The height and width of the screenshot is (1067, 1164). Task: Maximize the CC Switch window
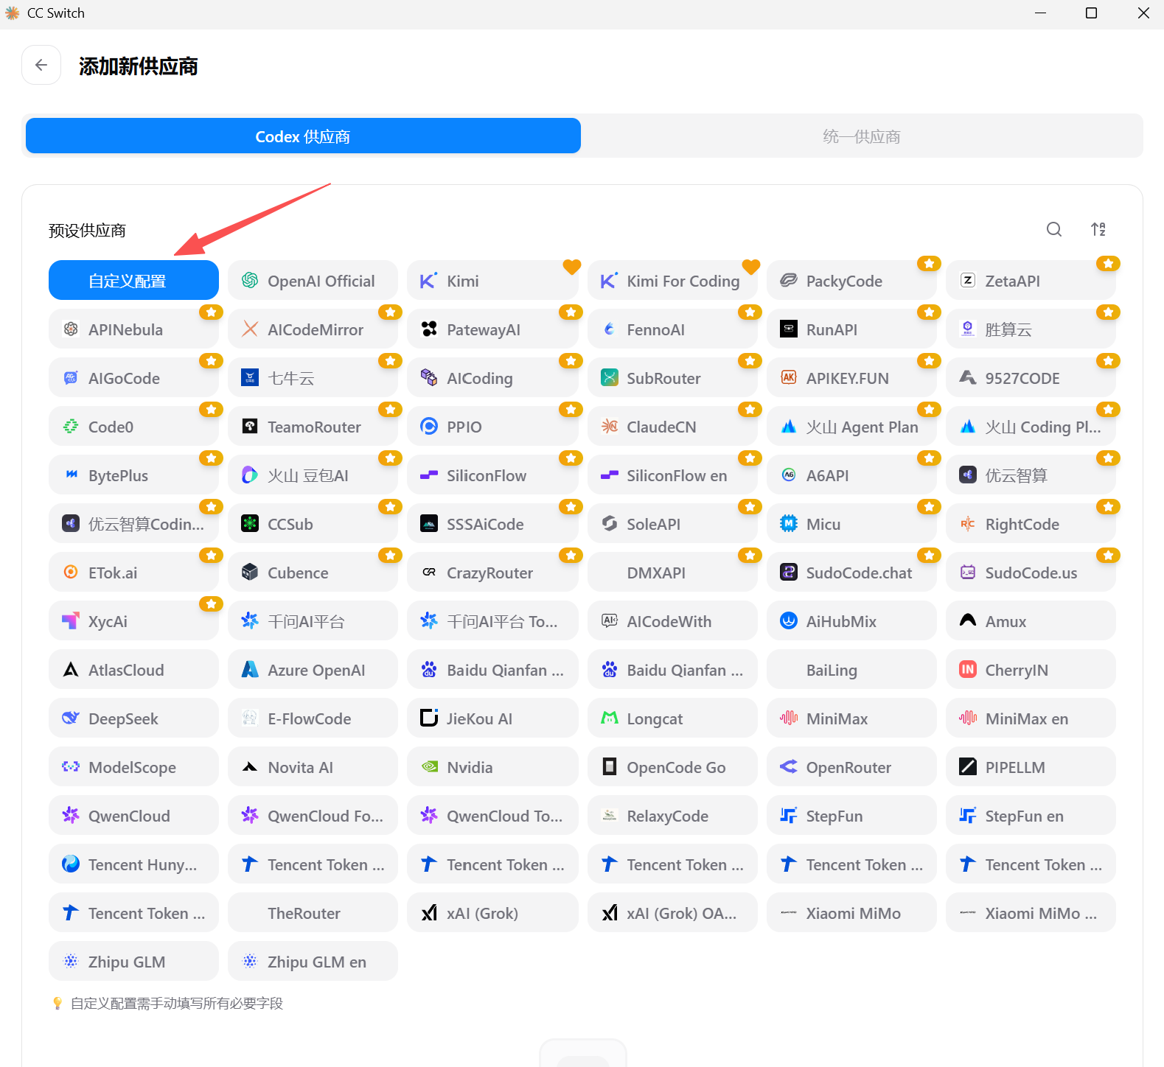(1092, 13)
